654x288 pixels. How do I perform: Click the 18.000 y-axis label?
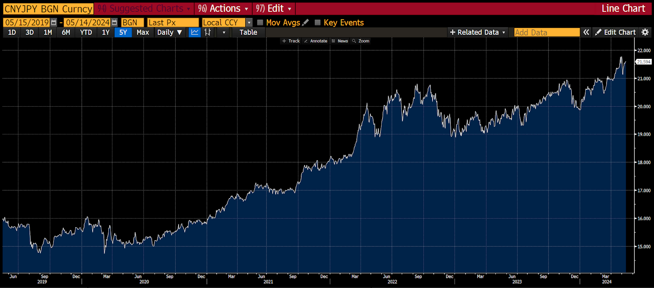pyautogui.click(x=644, y=163)
